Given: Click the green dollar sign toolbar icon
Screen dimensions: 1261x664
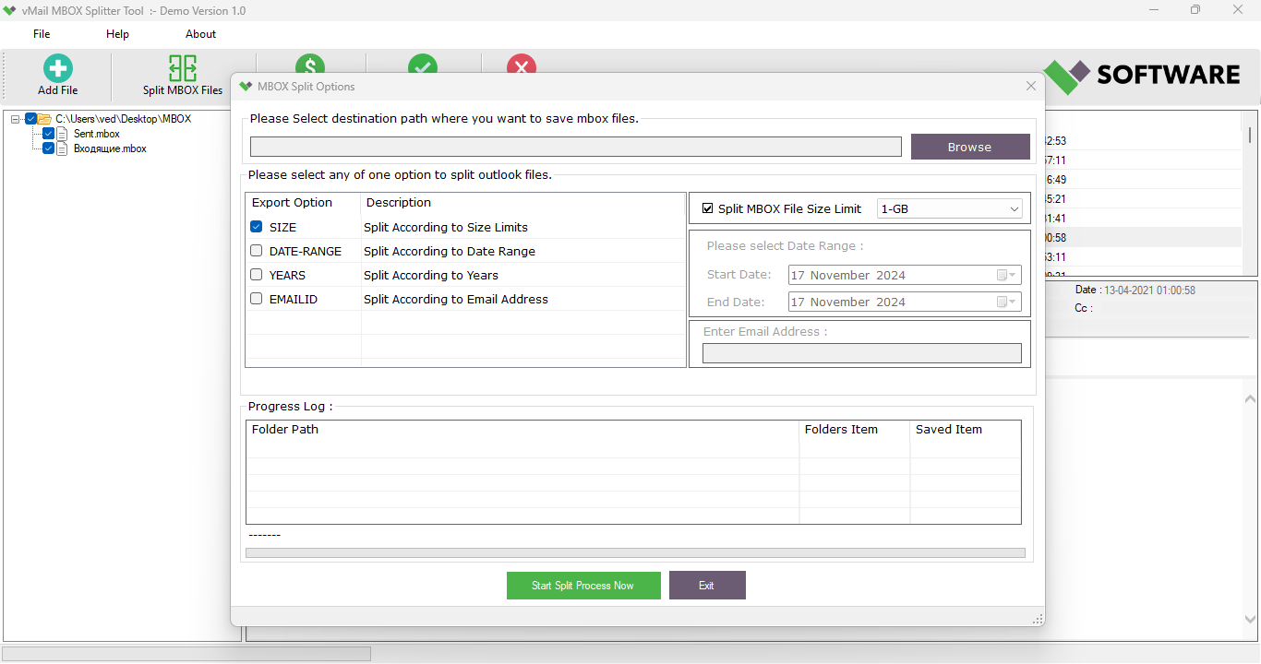Looking at the screenshot, I should point(310,64).
